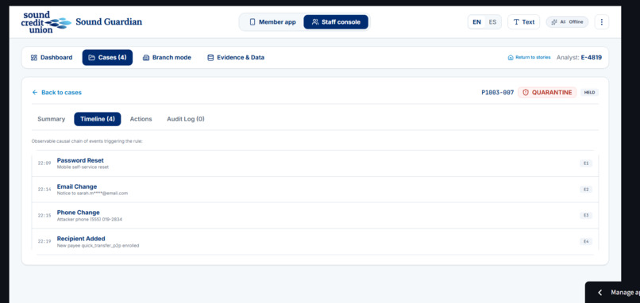Click the home icon by Return to stories

[511, 57]
